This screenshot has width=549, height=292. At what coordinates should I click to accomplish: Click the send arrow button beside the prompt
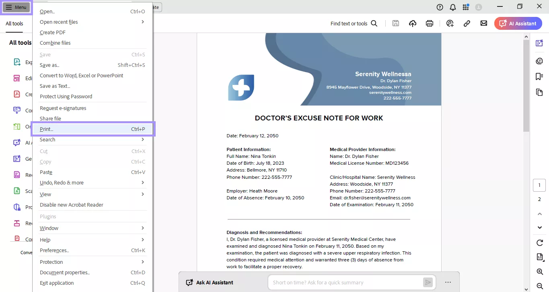point(428,282)
